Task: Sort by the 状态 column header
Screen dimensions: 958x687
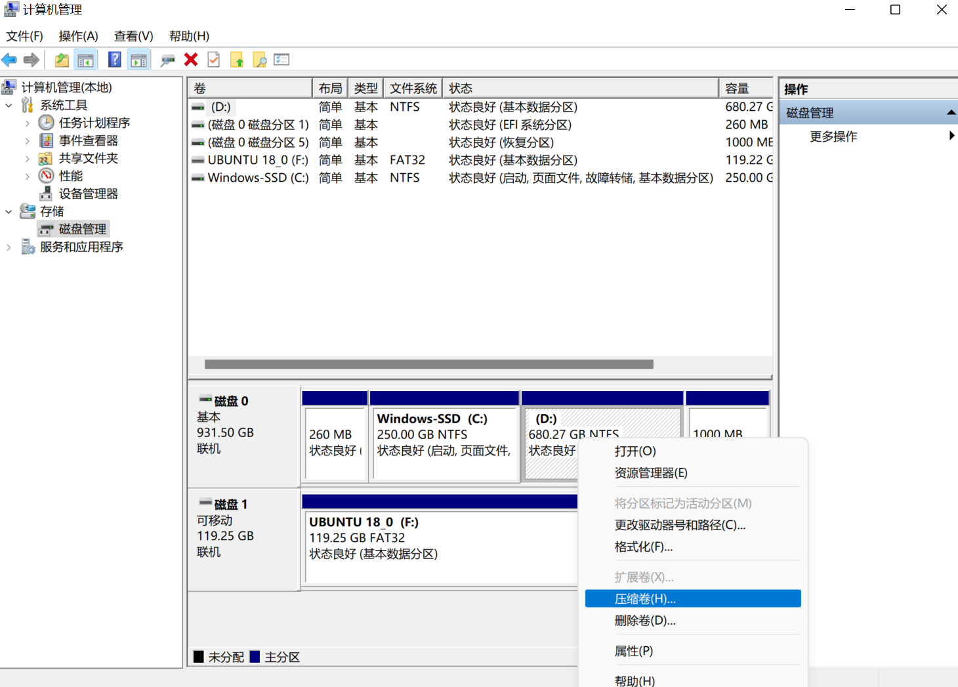Action: [581, 88]
